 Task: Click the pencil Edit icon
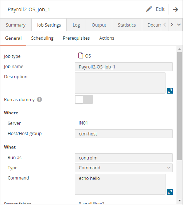point(149,9)
